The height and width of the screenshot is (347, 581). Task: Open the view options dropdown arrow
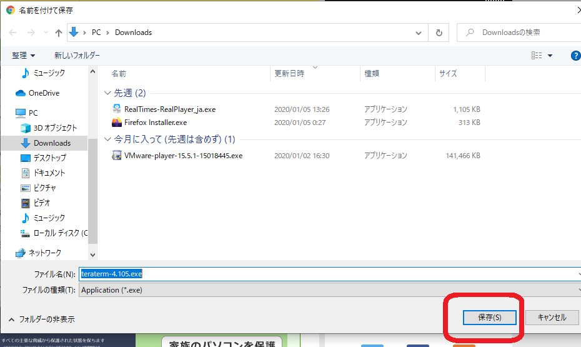click(x=550, y=56)
